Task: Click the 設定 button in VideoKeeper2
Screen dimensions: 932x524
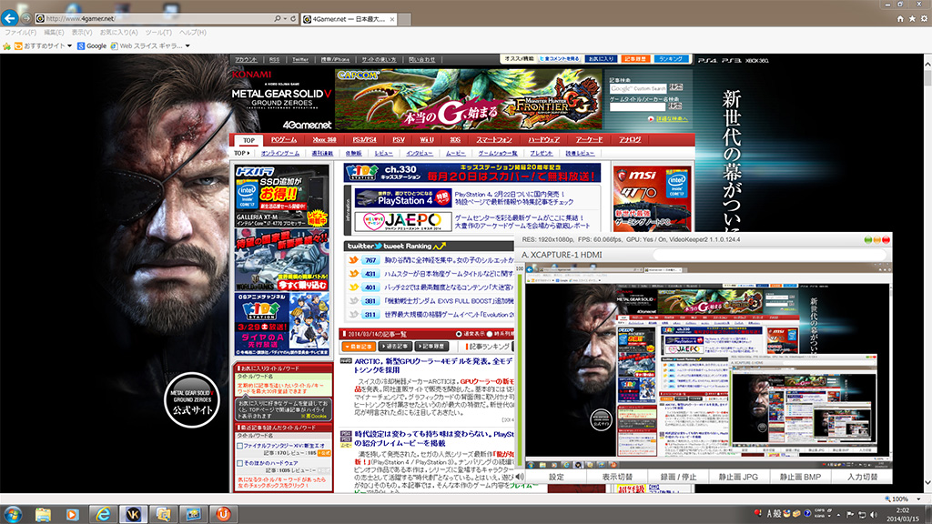Action: (x=556, y=477)
